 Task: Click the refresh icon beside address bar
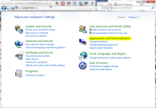click(107, 8)
